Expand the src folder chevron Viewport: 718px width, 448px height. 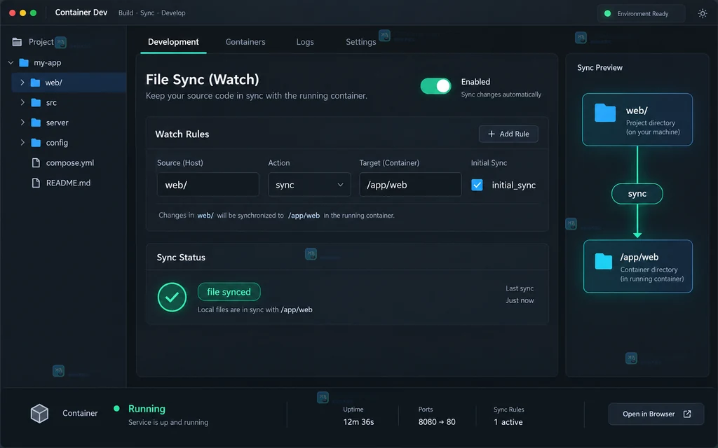22,102
